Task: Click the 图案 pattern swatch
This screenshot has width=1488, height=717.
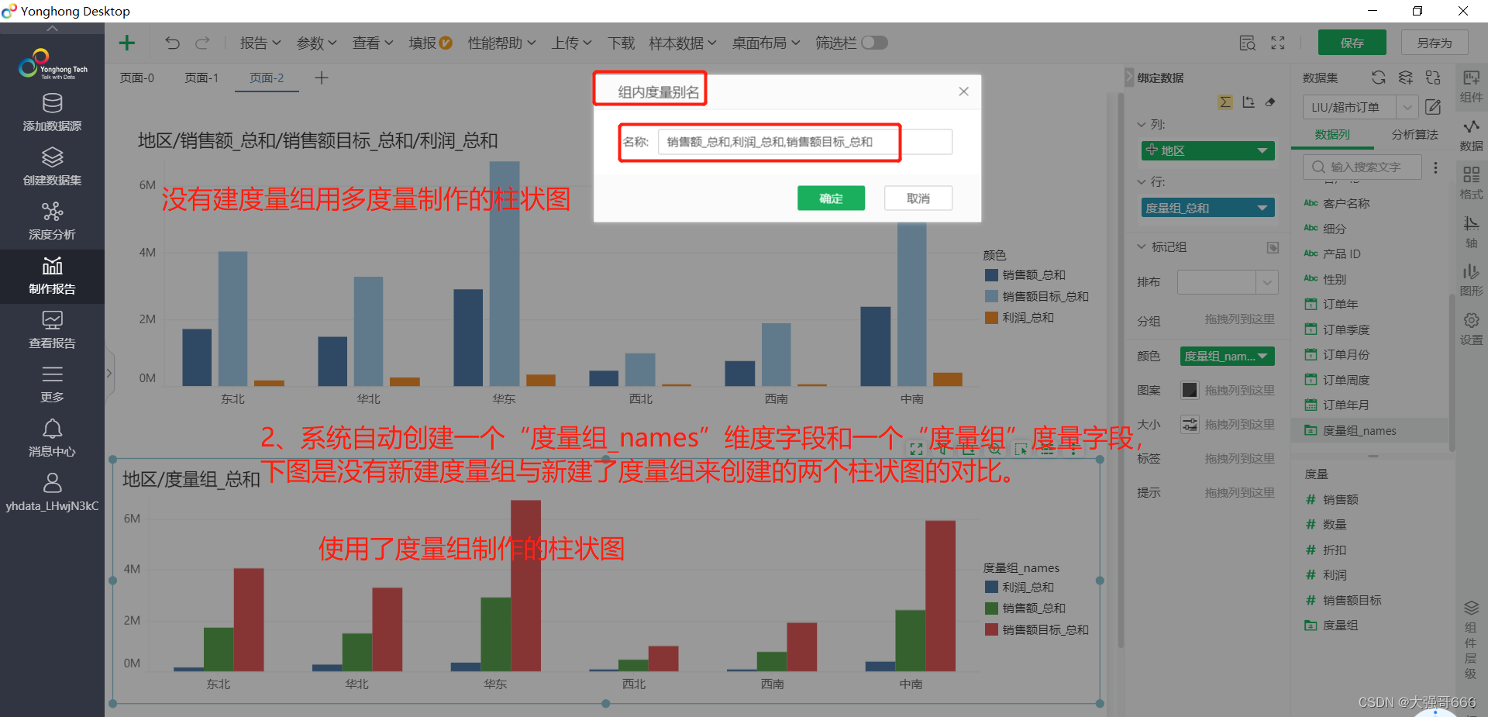Action: (1190, 390)
